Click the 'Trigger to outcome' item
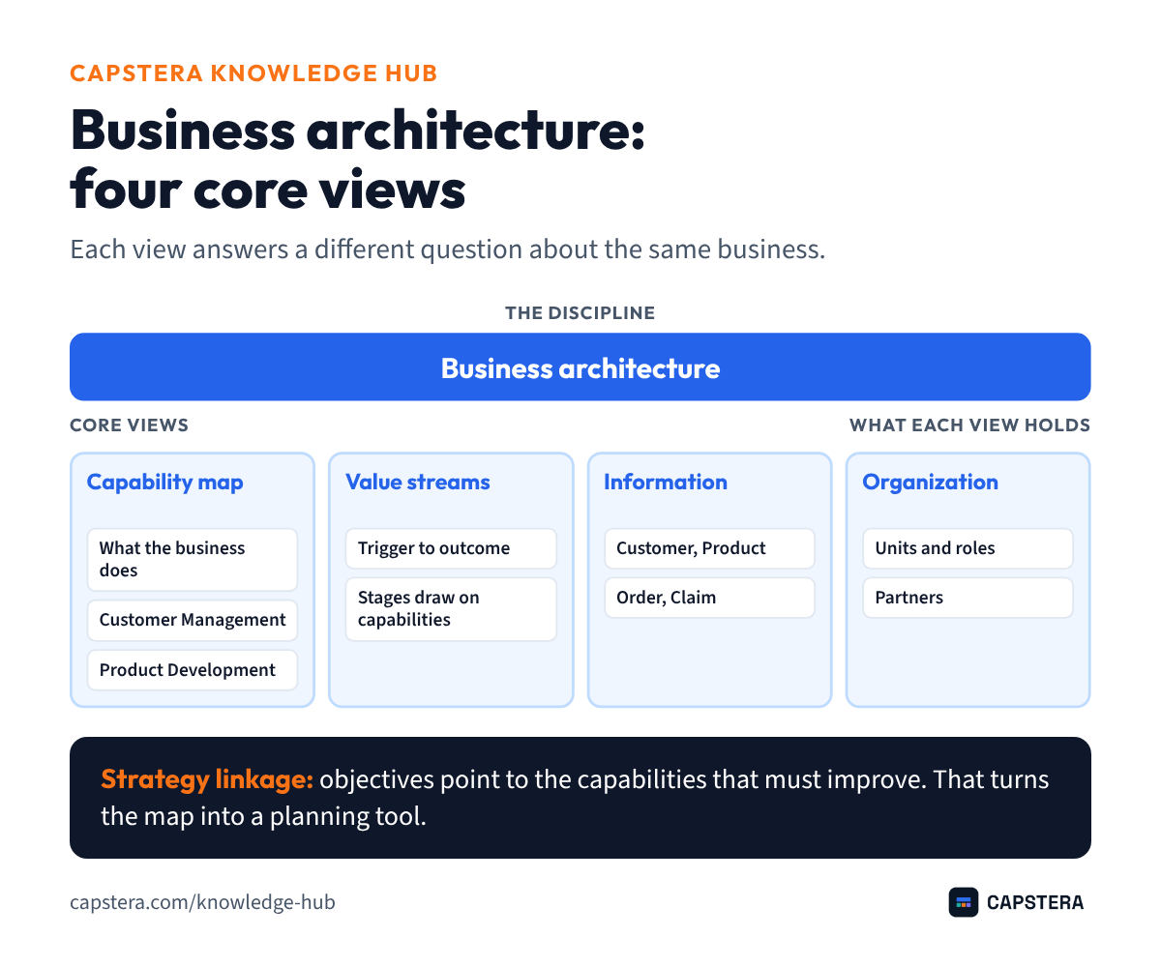This screenshot has width=1161, height=967. tap(451, 548)
